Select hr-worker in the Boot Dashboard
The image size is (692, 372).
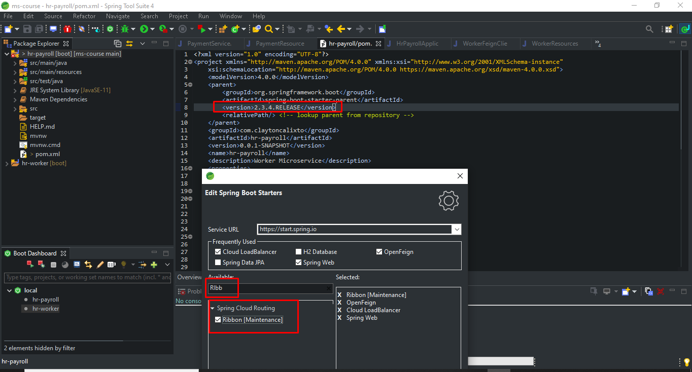pos(46,309)
